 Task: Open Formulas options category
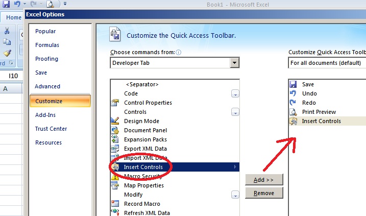47,45
